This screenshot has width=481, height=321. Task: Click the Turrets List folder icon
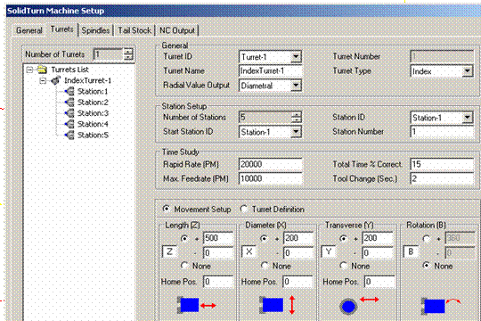[x=42, y=70]
